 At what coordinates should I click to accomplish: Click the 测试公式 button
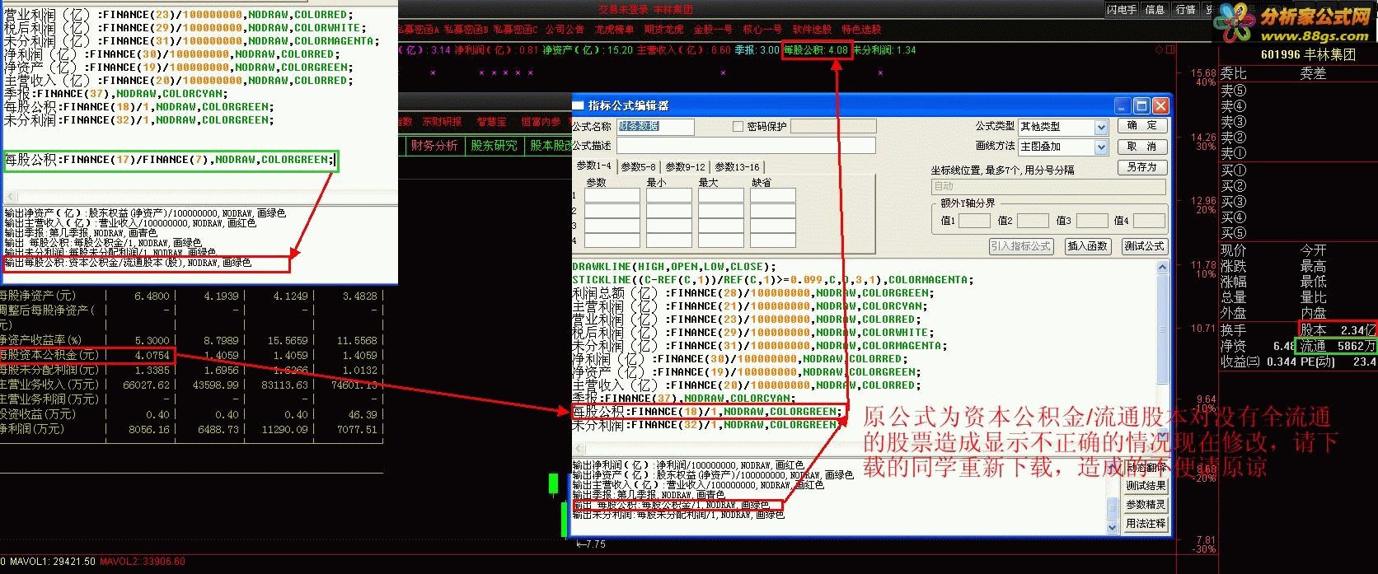click(1143, 246)
